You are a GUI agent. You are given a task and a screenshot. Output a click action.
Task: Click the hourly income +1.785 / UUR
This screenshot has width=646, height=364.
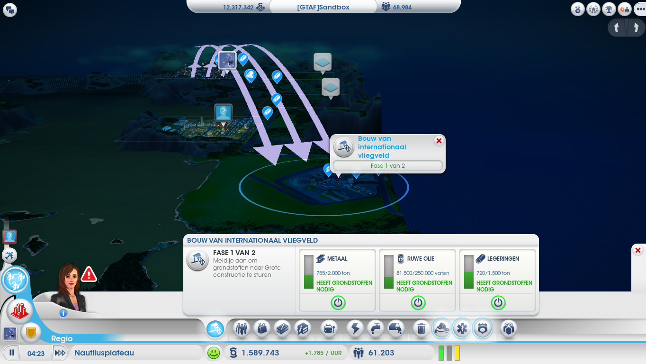[323, 353]
